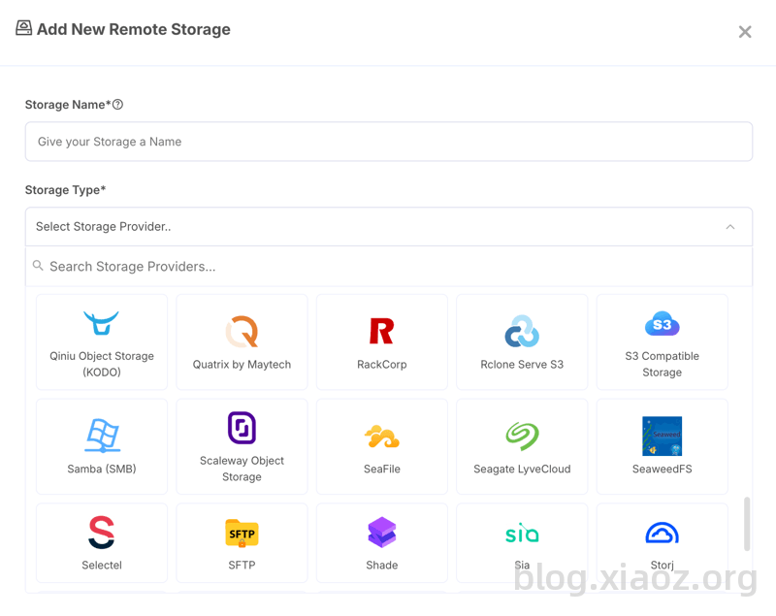Viewport: 776px width, 616px height.
Task: Open the Select Storage Provider dropdown
Action: tap(389, 227)
